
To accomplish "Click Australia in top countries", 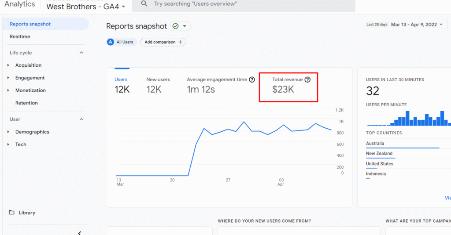I will click(x=375, y=144).
